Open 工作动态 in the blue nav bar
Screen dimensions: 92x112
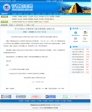click(x=50, y=14)
